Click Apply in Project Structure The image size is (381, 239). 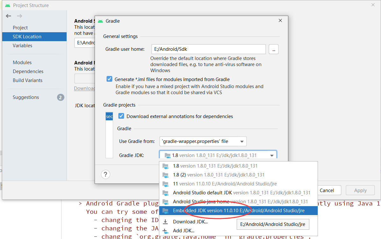(x=360, y=190)
